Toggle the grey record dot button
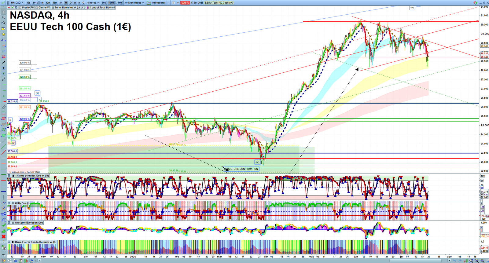This screenshot has width=489, height=263. point(178,3)
